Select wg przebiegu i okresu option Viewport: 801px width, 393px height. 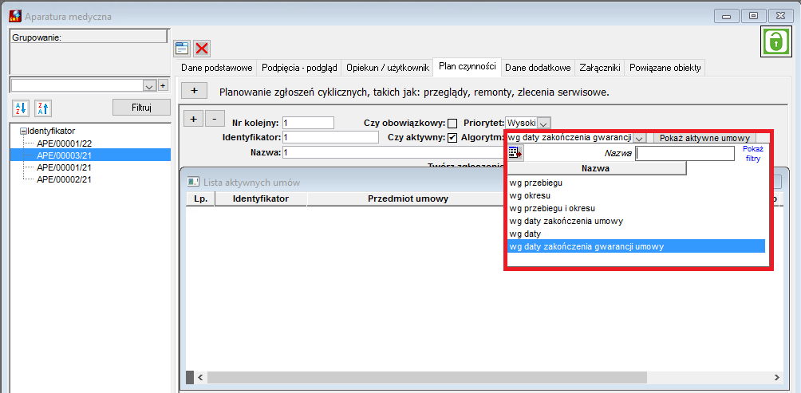pyautogui.click(x=552, y=208)
